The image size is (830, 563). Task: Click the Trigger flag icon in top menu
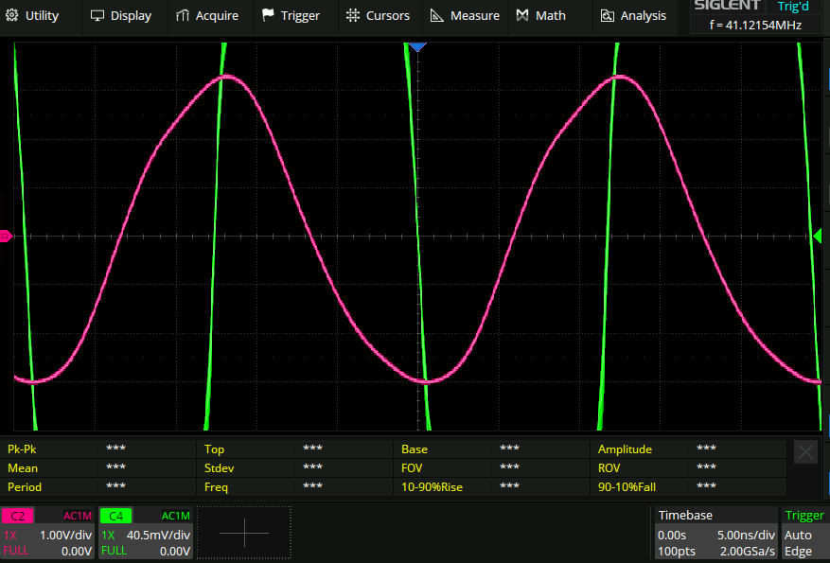(x=268, y=15)
